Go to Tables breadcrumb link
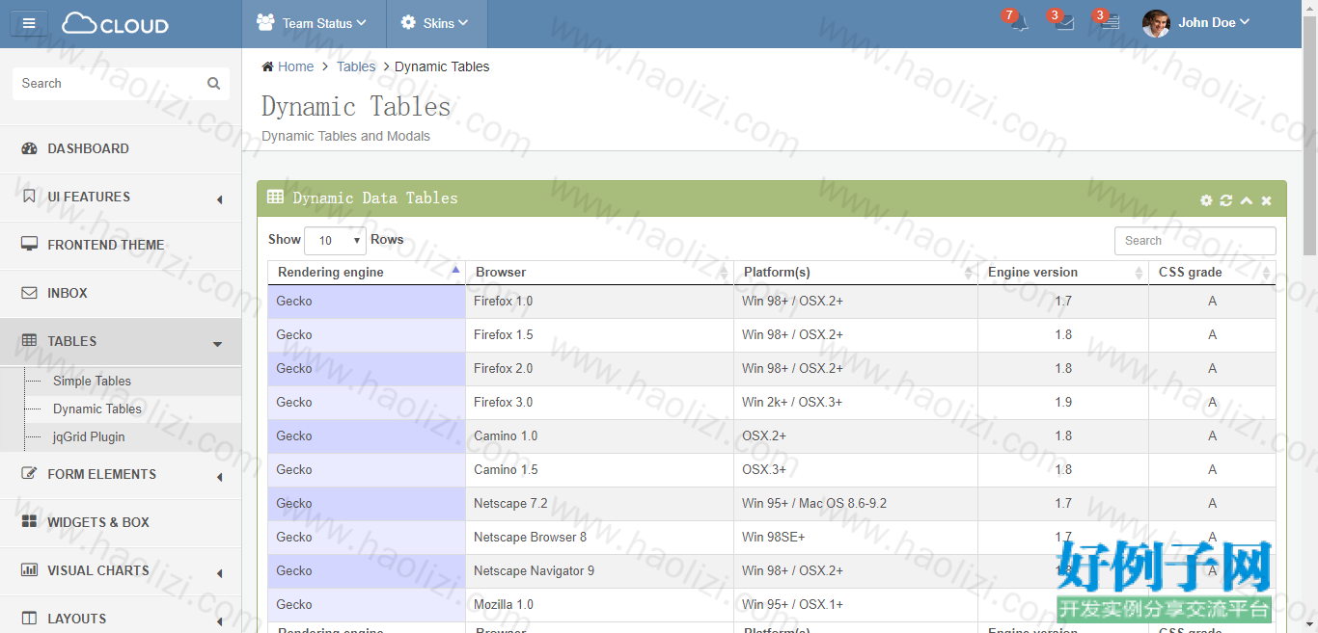Screen dimensions: 1318x633 356,66
